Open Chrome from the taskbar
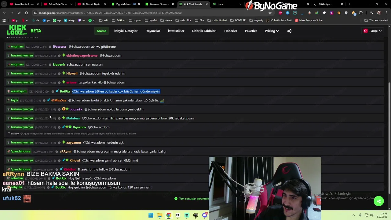This screenshot has height=220, width=391. click(169, 215)
